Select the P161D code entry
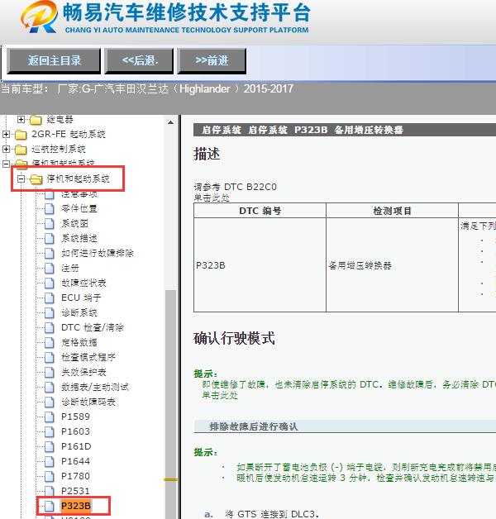 coord(76,447)
